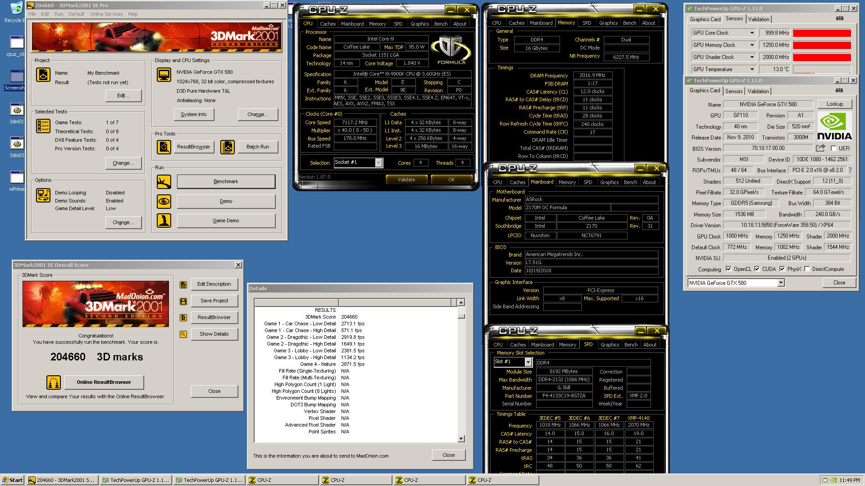
Task: Click the GPU Shader Clock red sensor graph
Action: (822, 57)
